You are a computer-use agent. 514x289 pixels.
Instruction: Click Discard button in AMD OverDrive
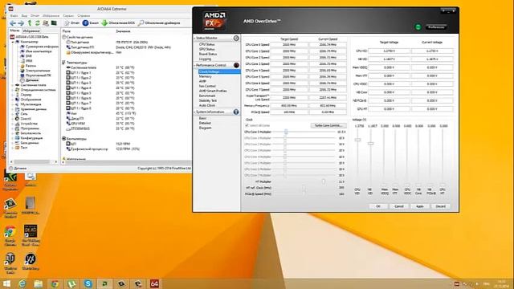(x=441, y=206)
